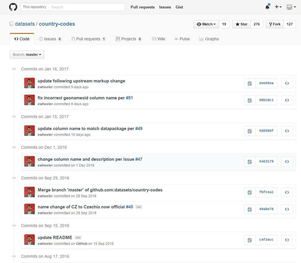This screenshot has height=263, width=301.
Task: Open the notifications bell
Action: point(267,7)
